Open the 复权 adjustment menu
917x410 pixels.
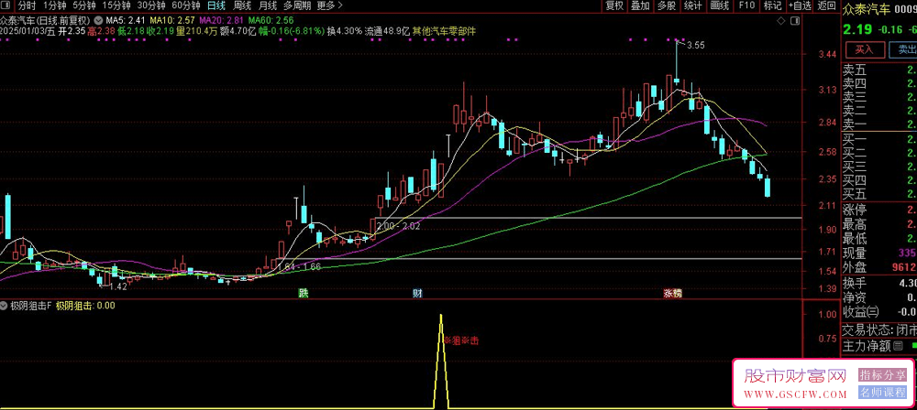(x=614, y=5)
